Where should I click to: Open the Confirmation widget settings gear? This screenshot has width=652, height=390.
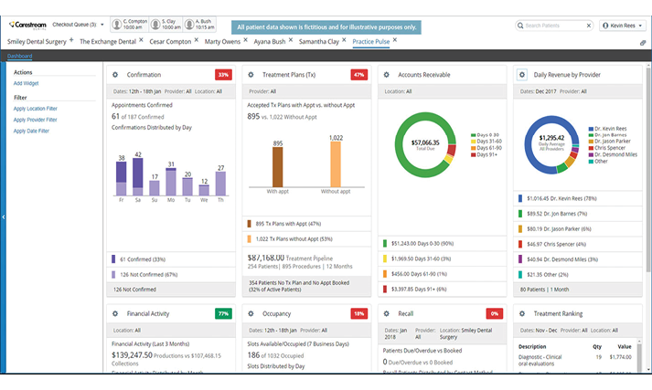115,75
